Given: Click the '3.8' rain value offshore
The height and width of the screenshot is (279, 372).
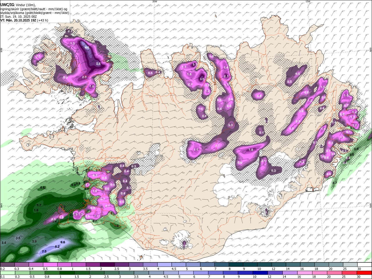Looking at the screenshot, I should [x=18, y=238].
